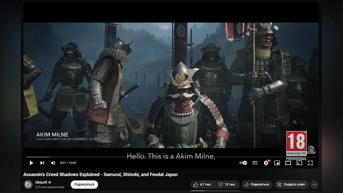This screenshot has width=343, height=193.
Task: Expand the three-dot more actions menu
Action: click(x=314, y=184)
